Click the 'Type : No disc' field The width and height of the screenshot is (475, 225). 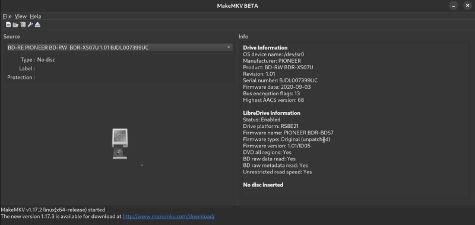[x=38, y=60]
